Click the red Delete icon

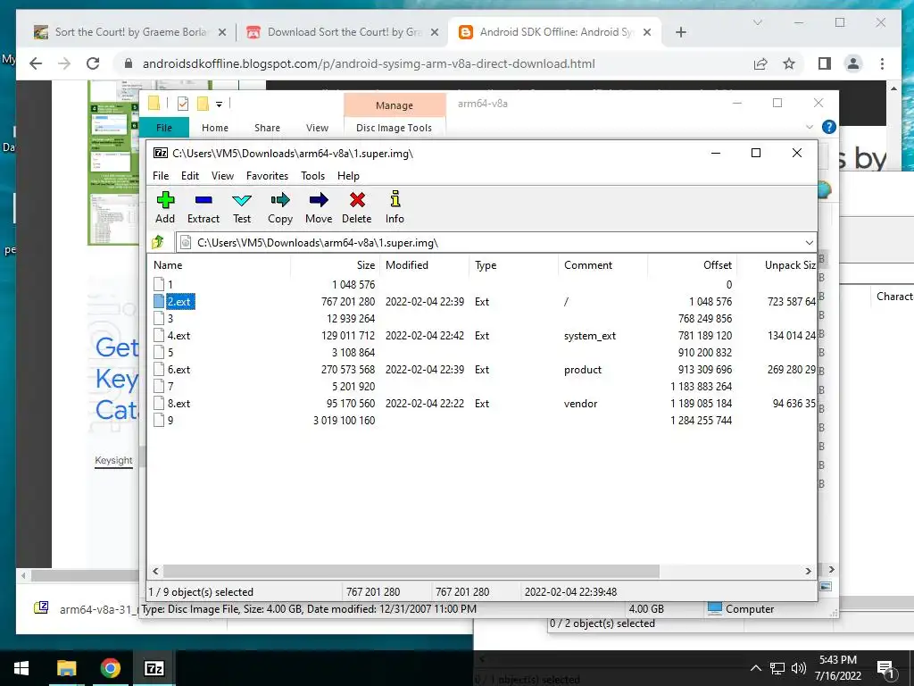click(x=357, y=207)
